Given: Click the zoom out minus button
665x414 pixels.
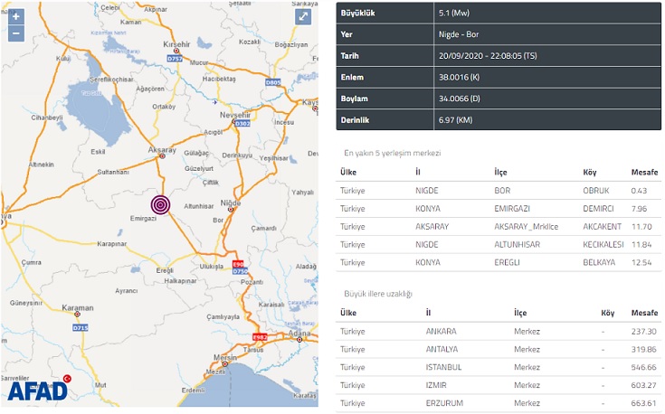Looking at the screenshot, I should (15, 33).
